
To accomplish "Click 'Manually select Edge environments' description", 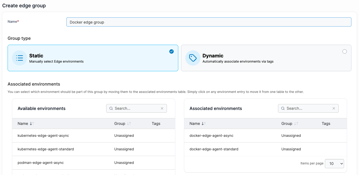I will [x=56, y=61].
